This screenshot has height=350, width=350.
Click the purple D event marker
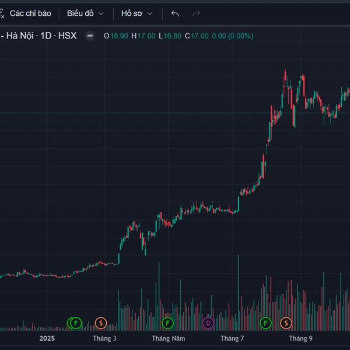point(208,323)
